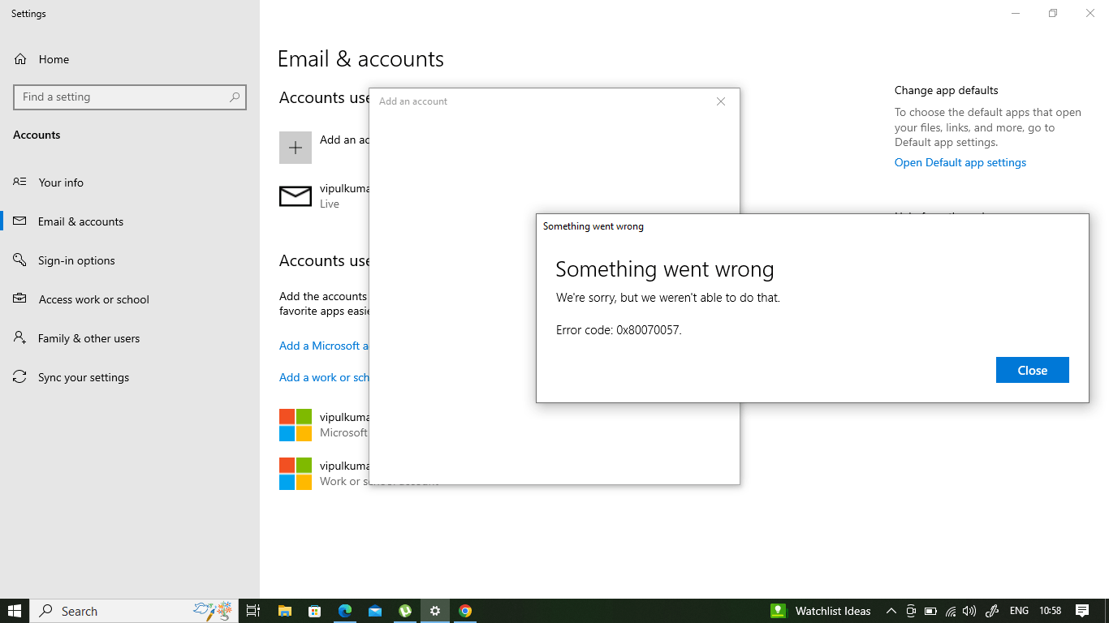Screen dimensions: 1109x623
Task: Click Add a work or school account link
Action: pos(324,377)
